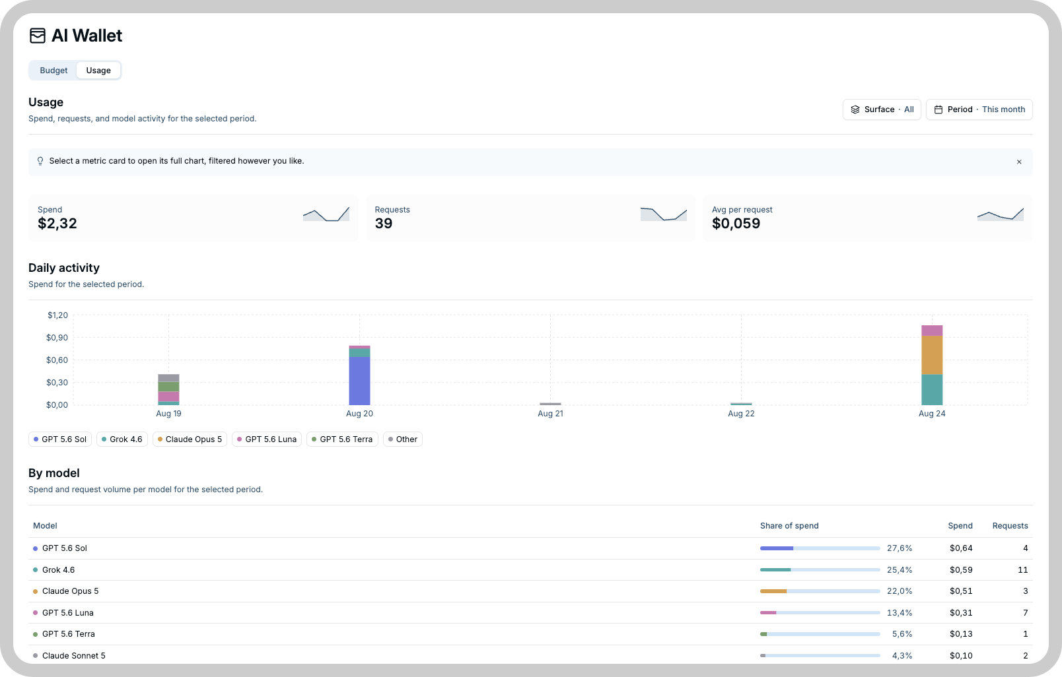Open the Period This month dropdown

[x=979, y=110]
